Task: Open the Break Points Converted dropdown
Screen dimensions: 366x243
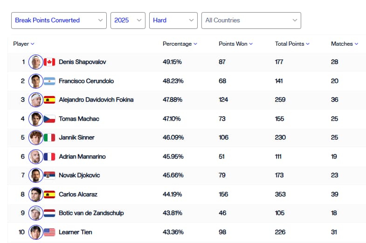Action: (x=59, y=21)
